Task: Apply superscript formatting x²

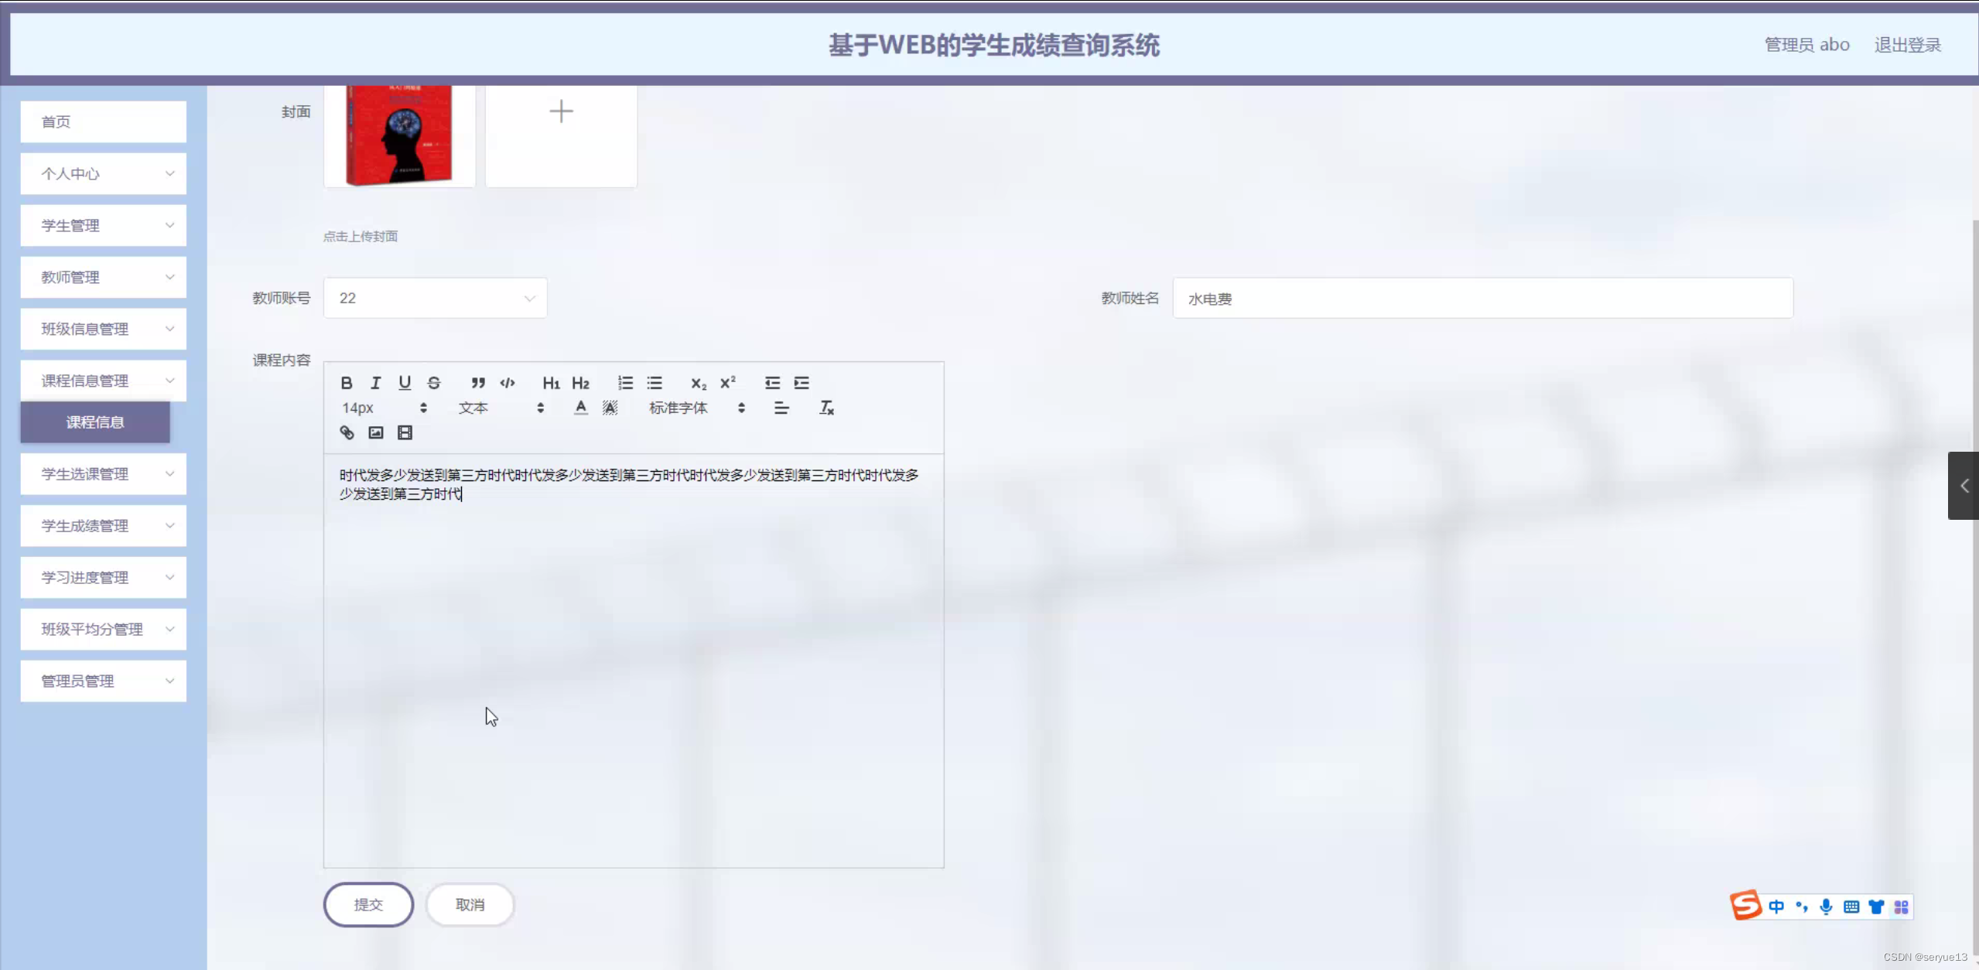Action: coord(726,382)
